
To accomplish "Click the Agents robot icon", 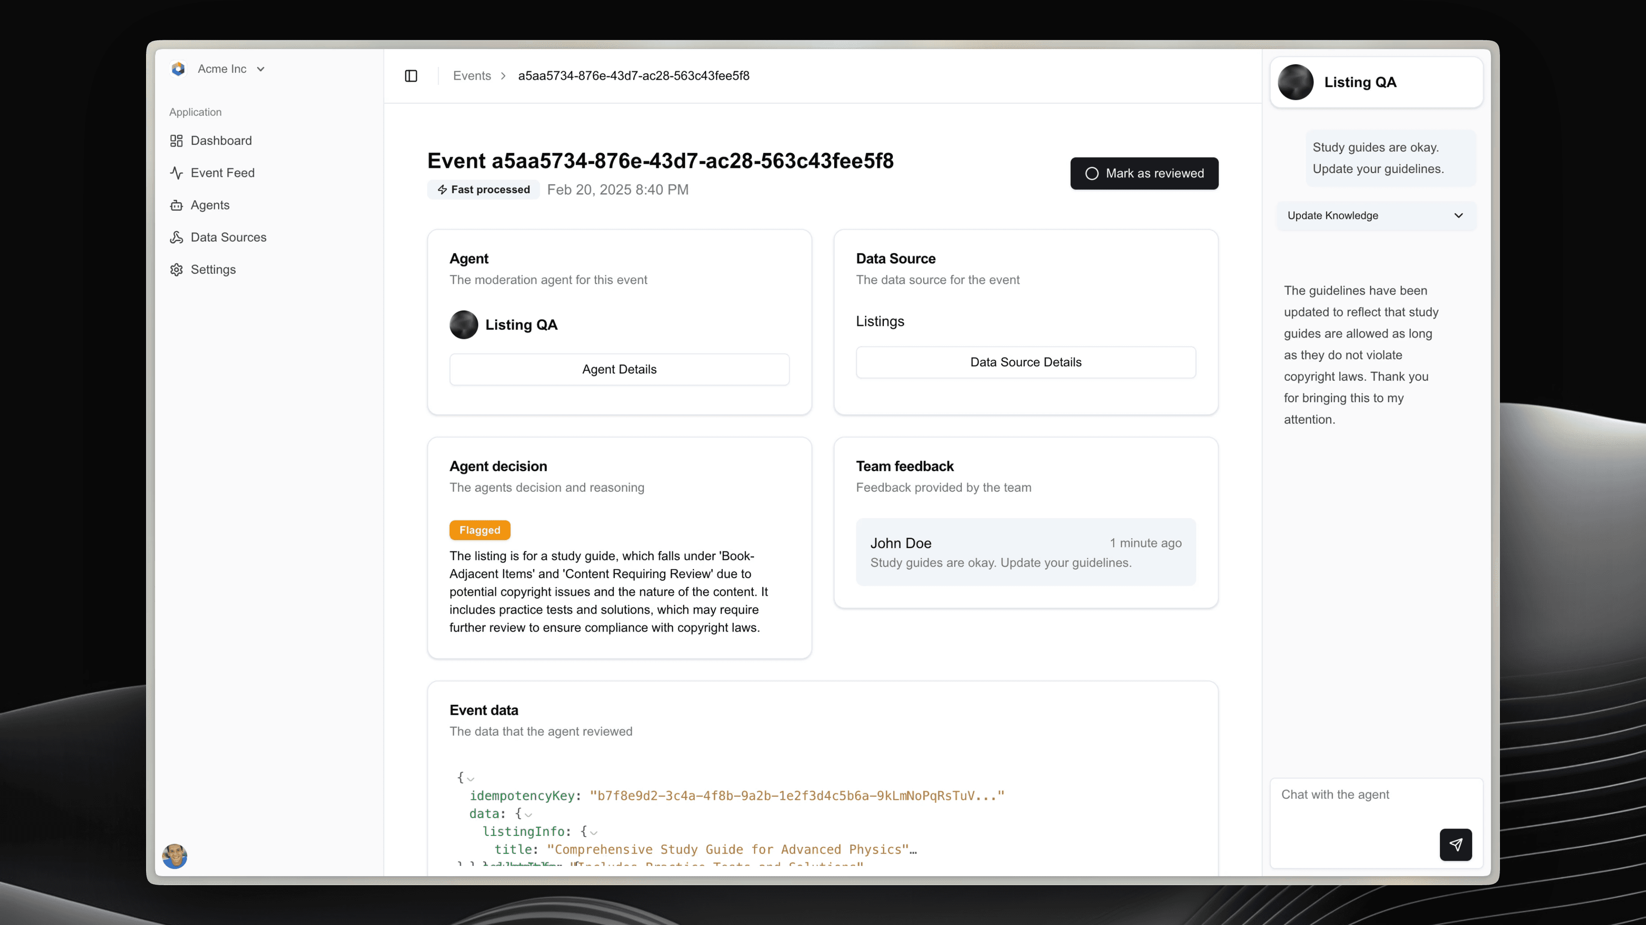I will tap(176, 205).
